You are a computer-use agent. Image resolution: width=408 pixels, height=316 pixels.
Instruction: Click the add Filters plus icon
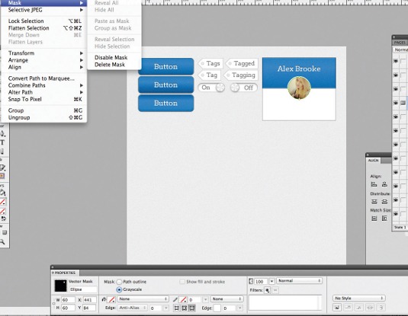[267, 290]
